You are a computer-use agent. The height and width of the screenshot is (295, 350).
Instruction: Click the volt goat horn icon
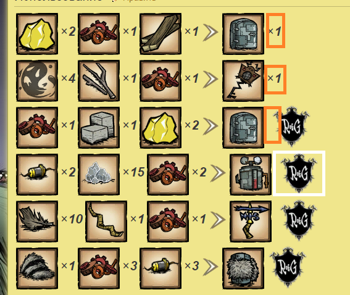click(106, 221)
